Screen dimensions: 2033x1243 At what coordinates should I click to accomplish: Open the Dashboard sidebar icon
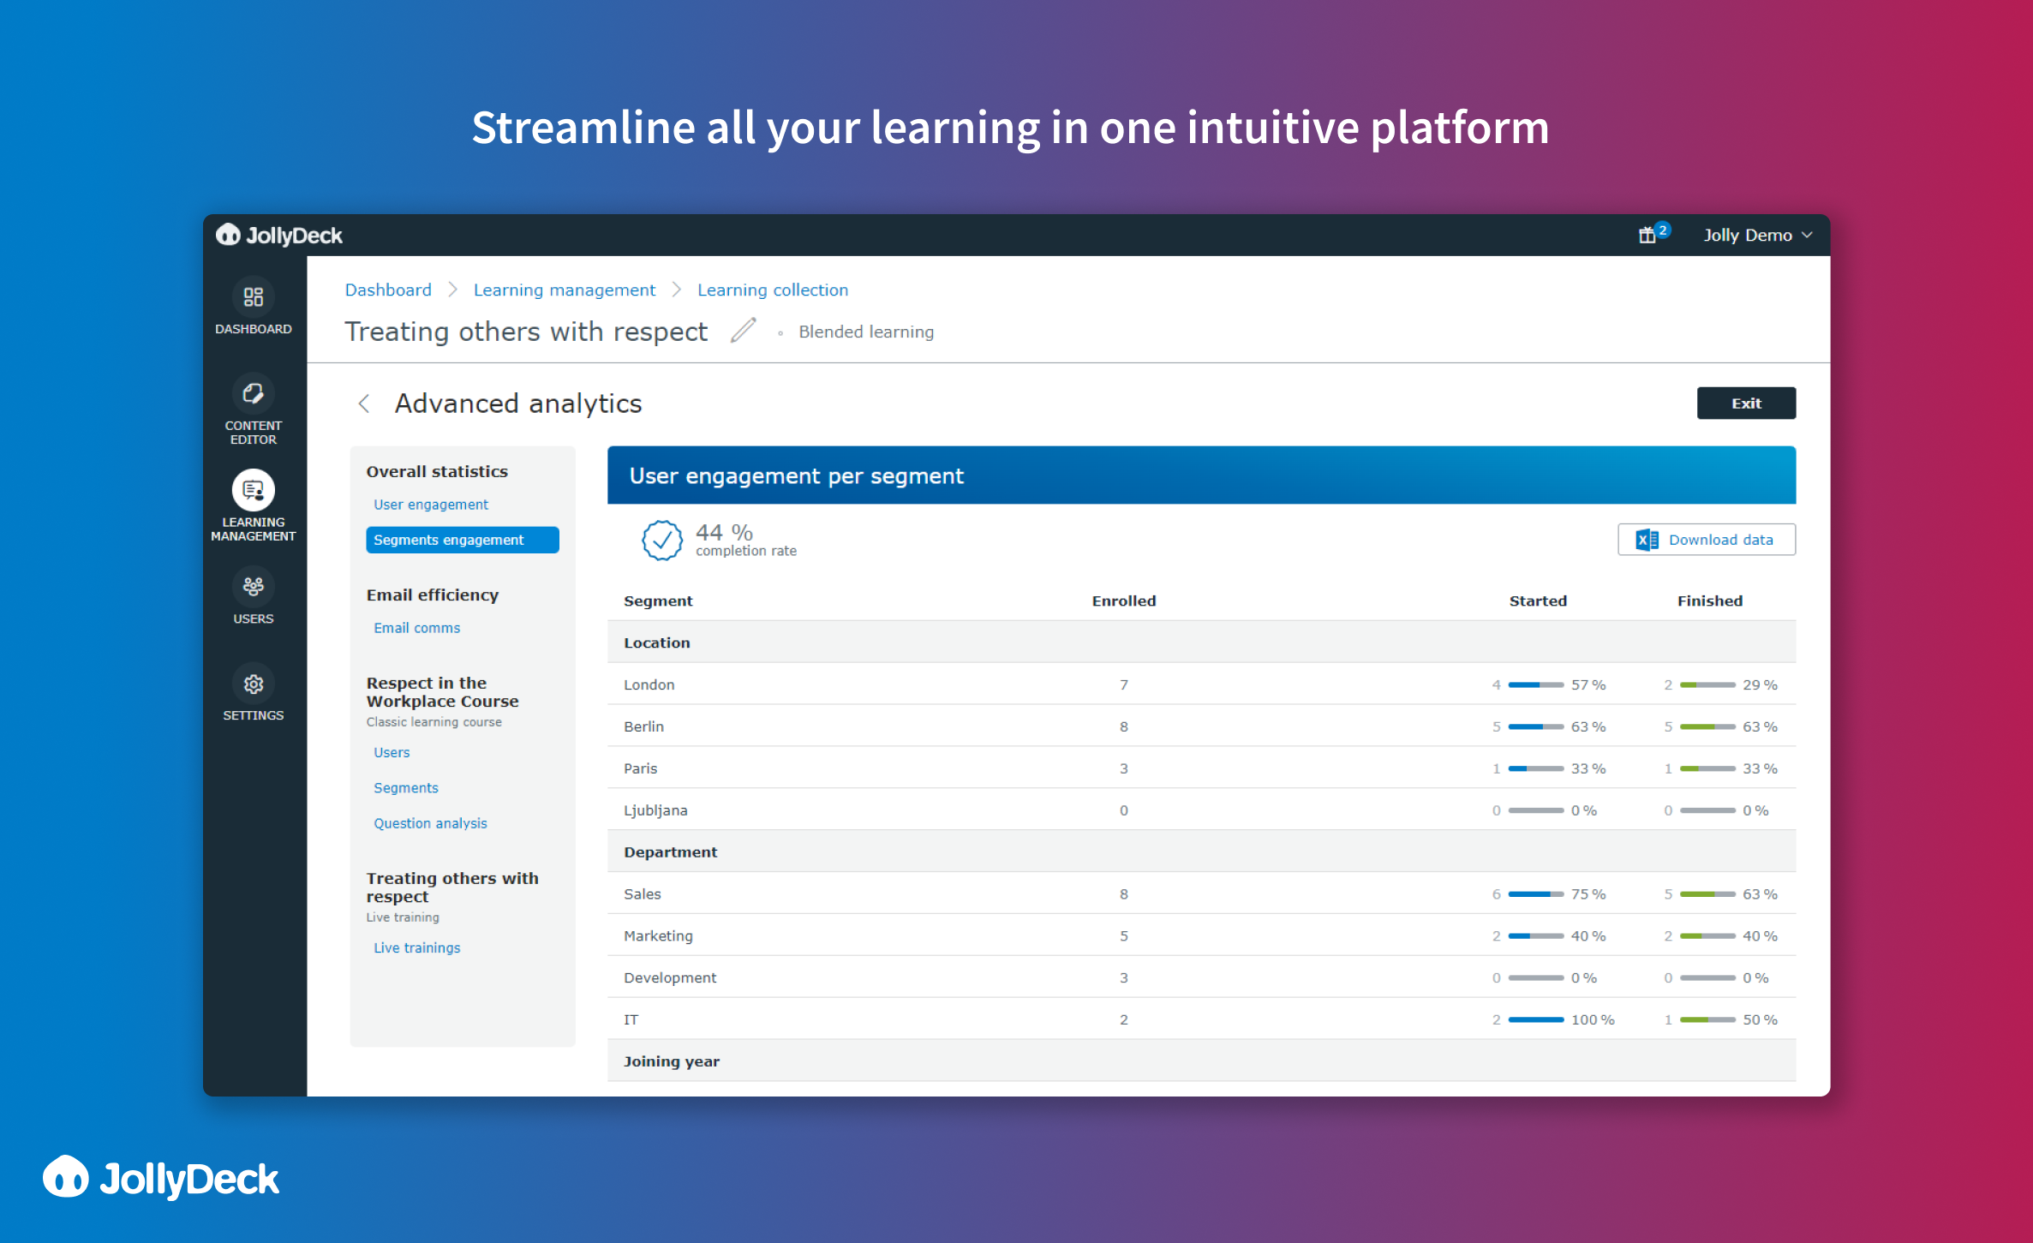click(x=253, y=298)
